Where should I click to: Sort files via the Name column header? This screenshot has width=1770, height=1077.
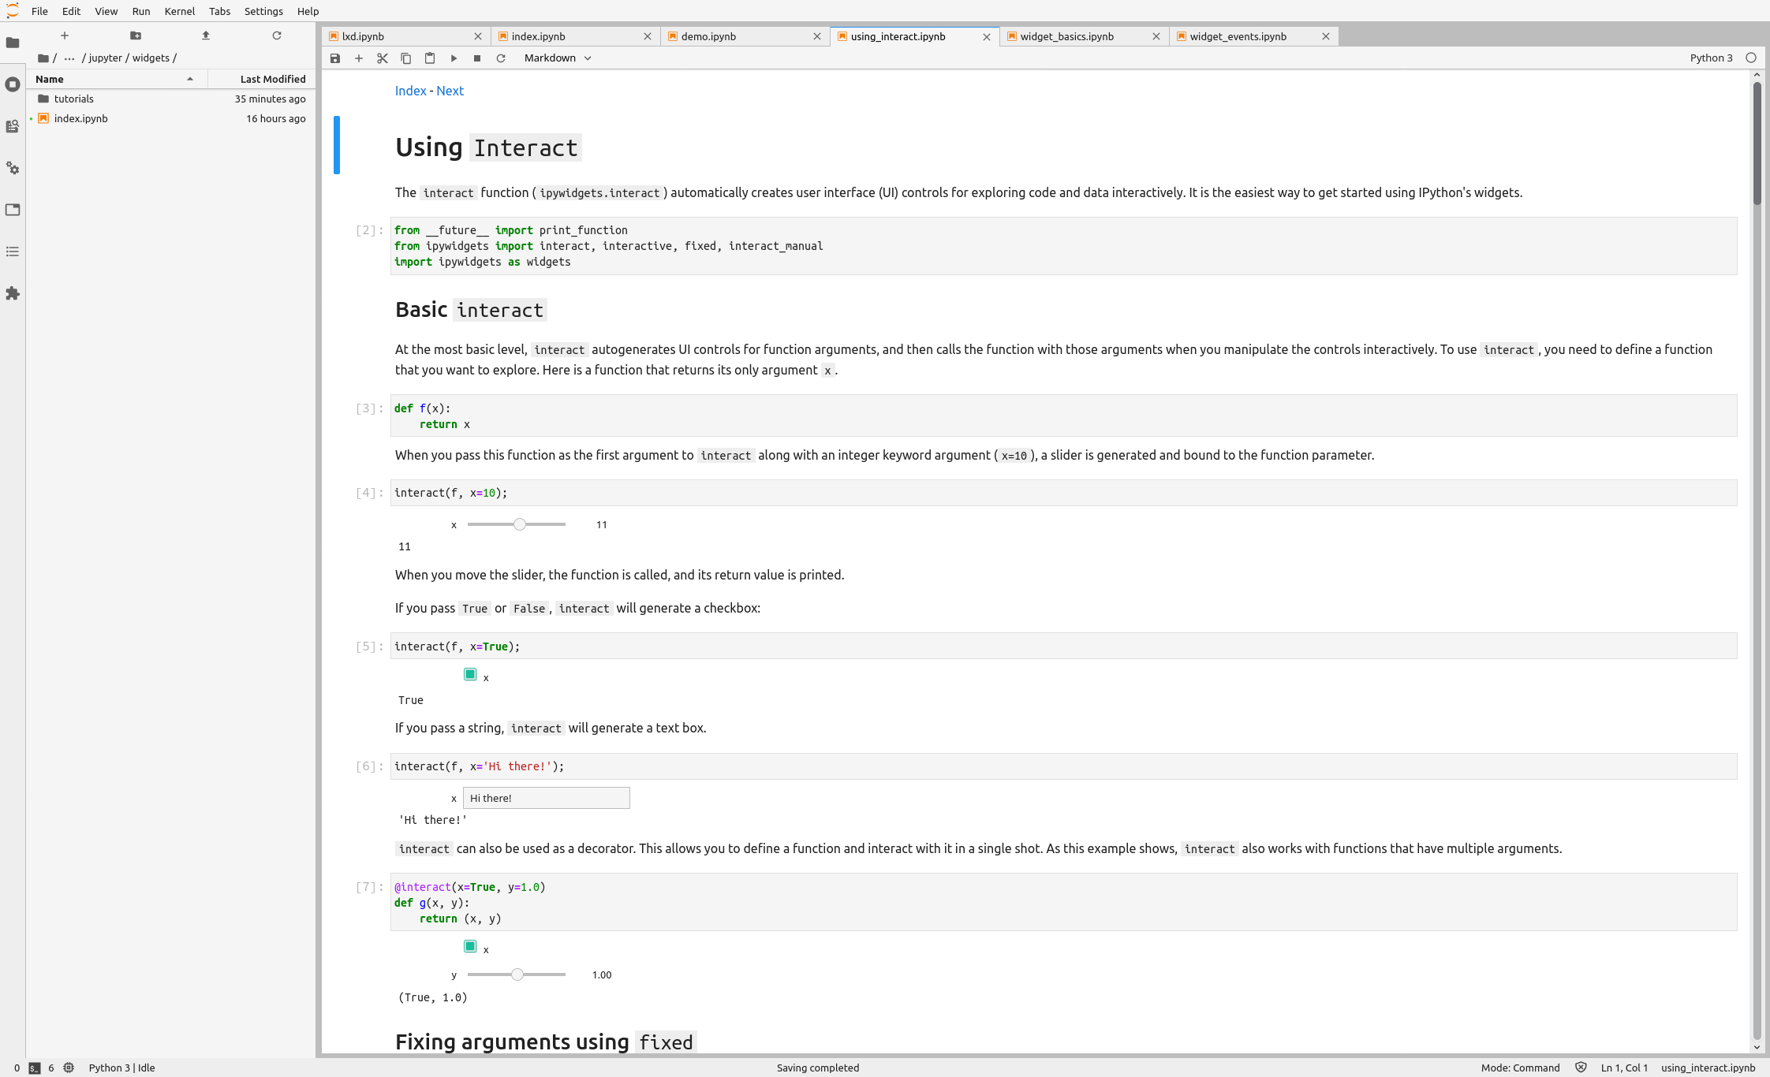[x=50, y=79]
